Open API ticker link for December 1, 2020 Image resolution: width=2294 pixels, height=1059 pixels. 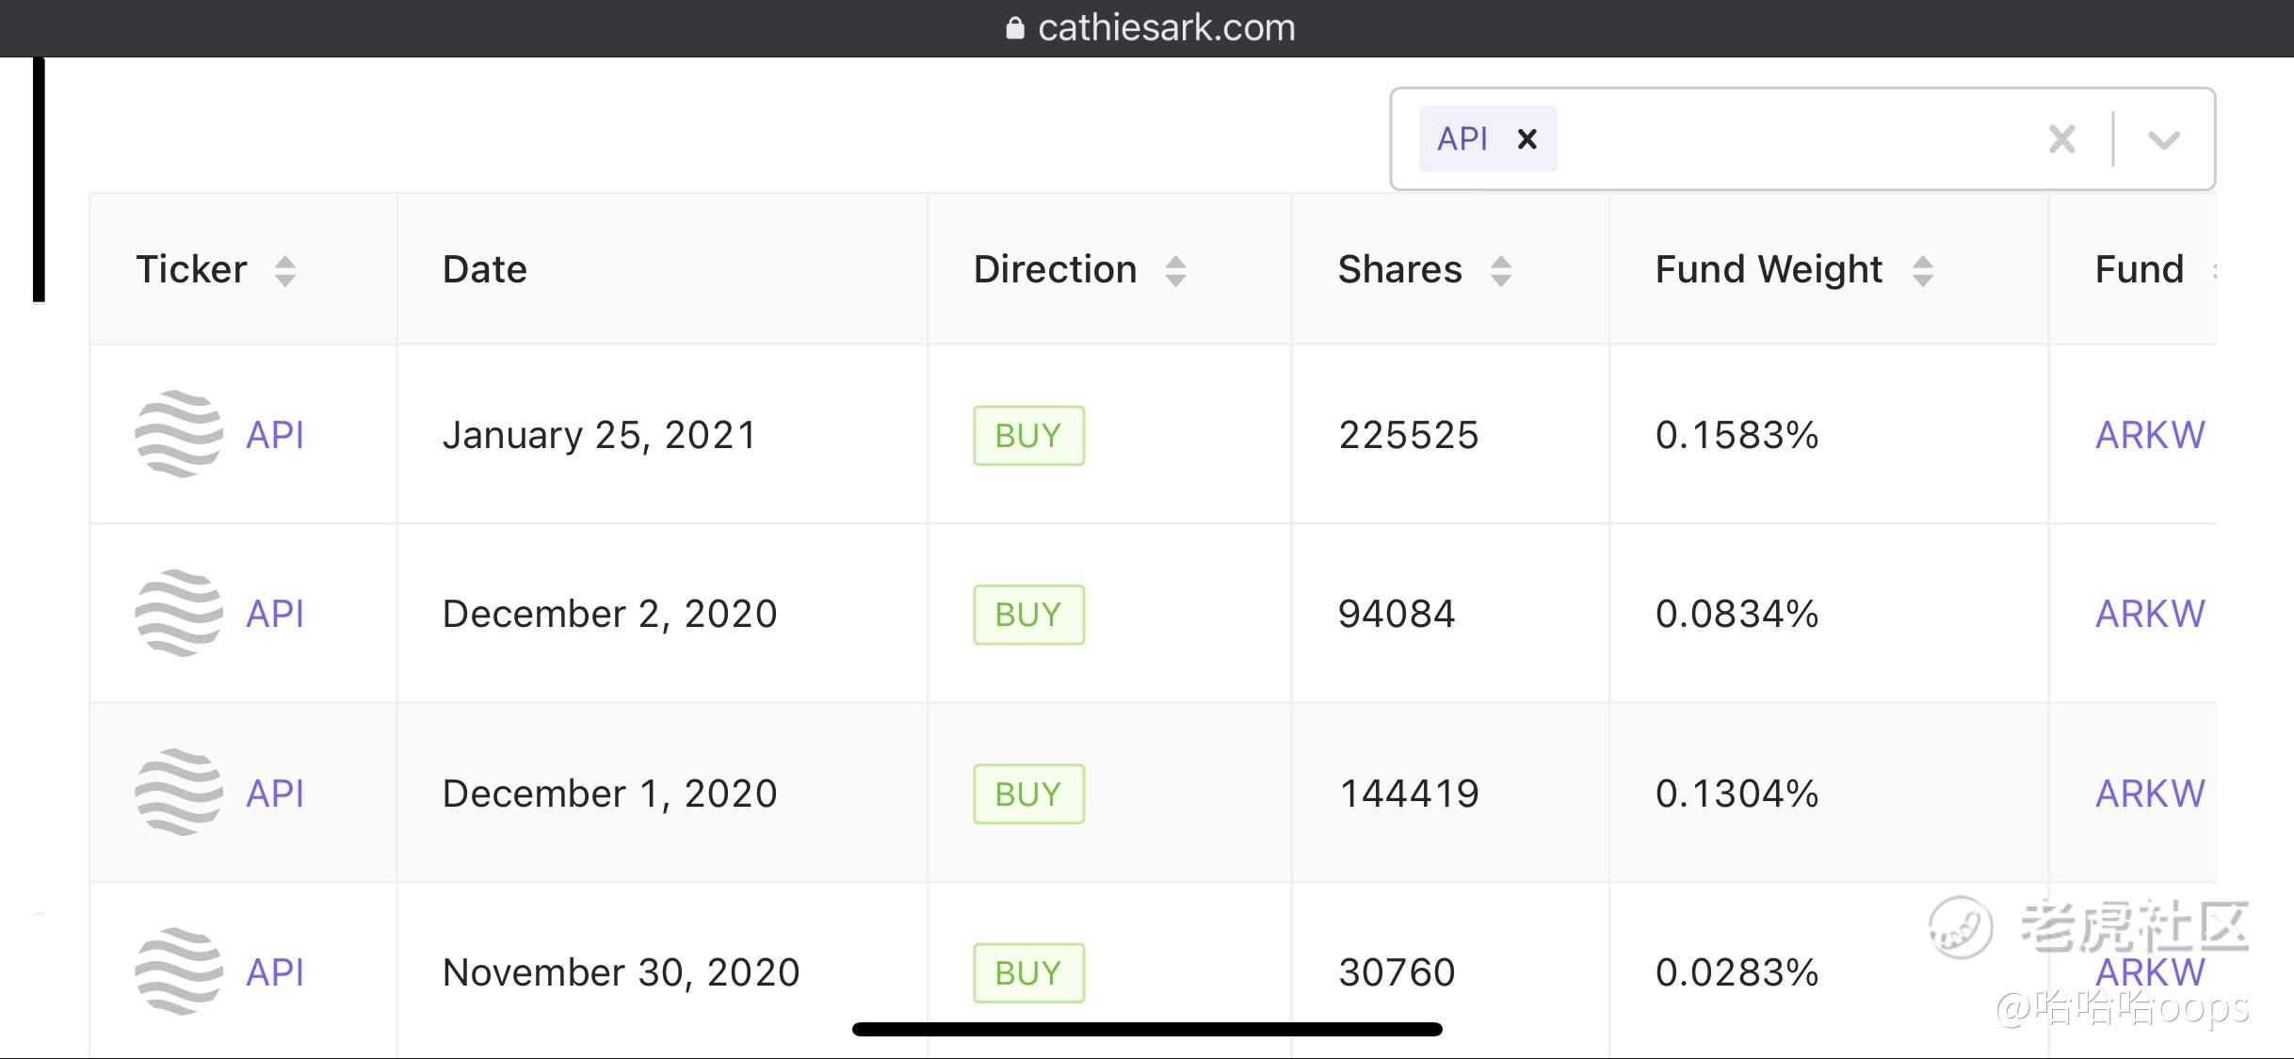click(x=275, y=794)
